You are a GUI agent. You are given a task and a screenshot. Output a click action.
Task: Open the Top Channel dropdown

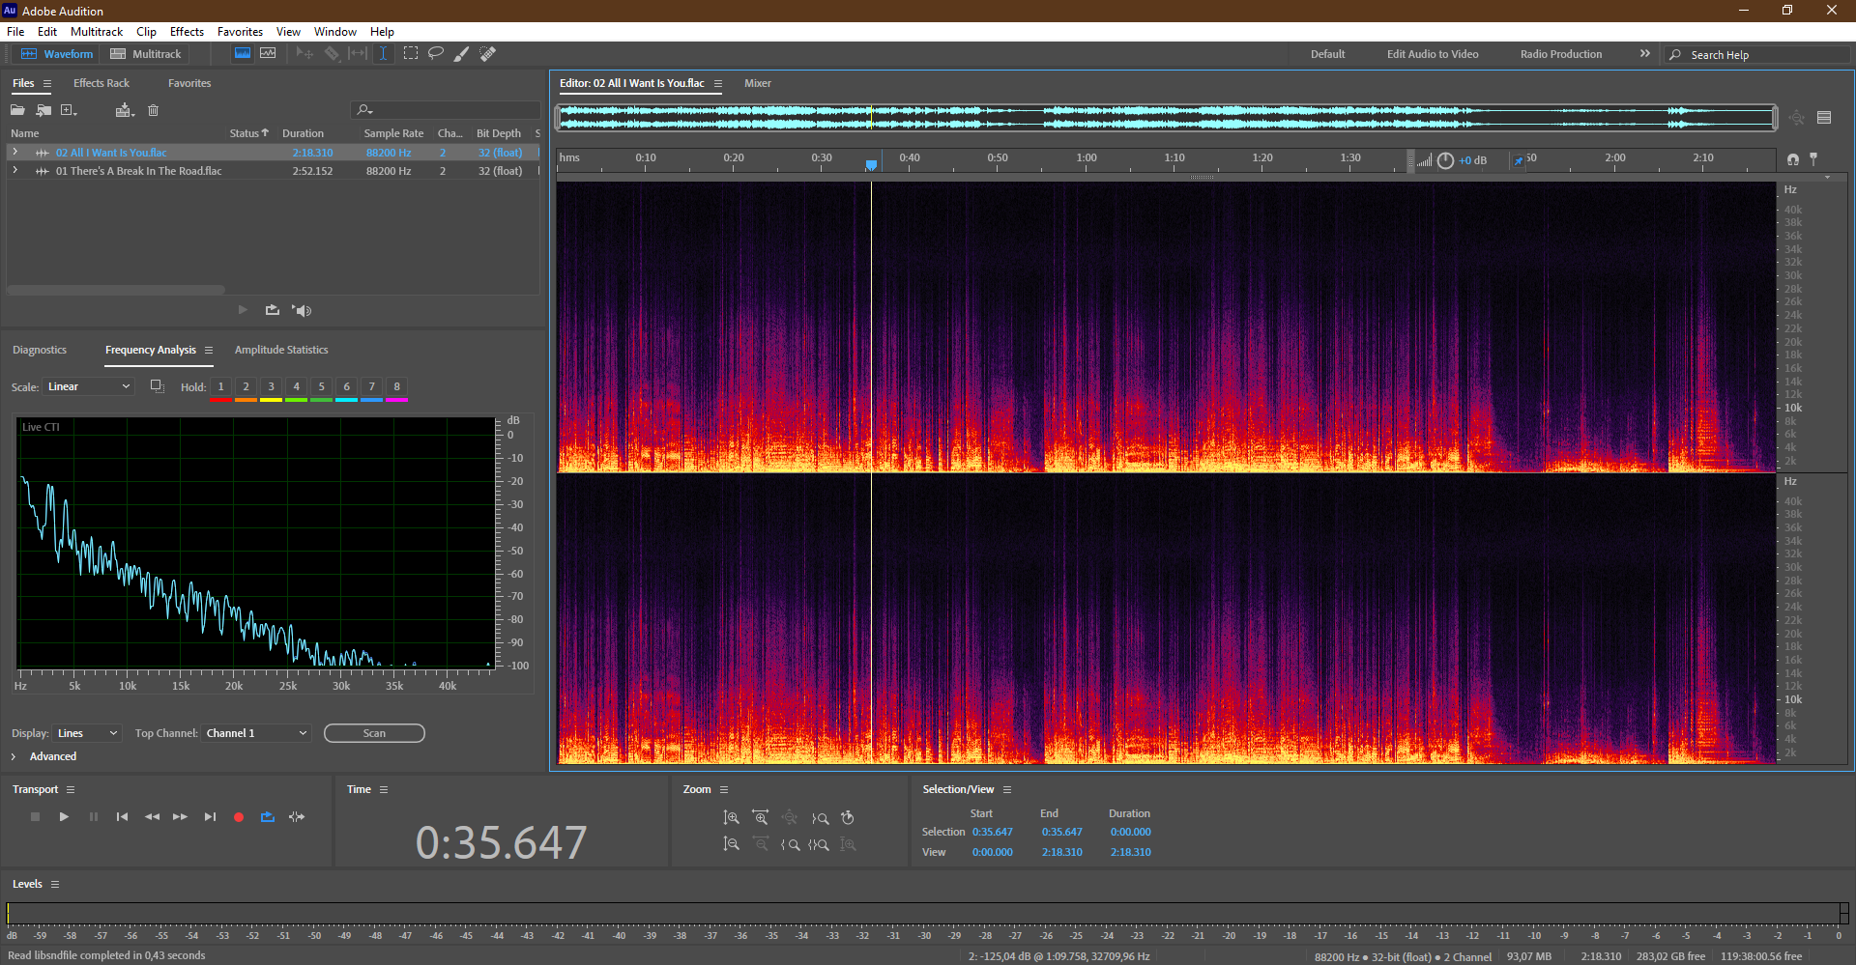(x=256, y=733)
